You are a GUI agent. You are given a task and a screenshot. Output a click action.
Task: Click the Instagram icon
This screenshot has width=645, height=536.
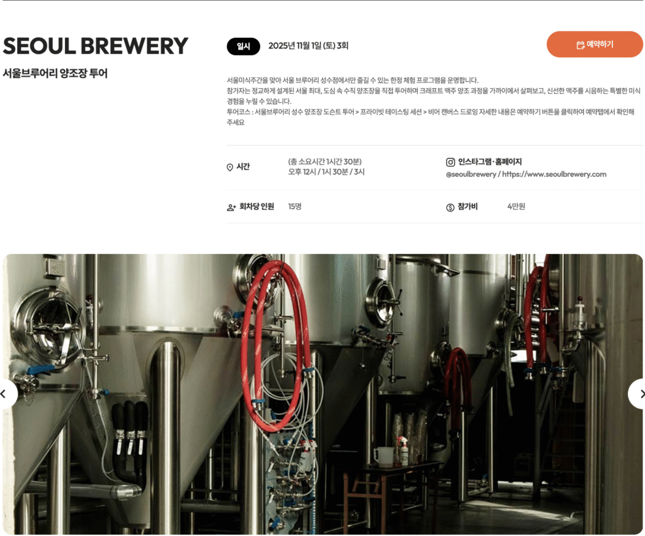click(450, 162)
